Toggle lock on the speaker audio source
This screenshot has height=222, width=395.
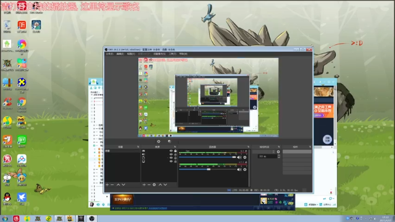click(x=175, y=154)
